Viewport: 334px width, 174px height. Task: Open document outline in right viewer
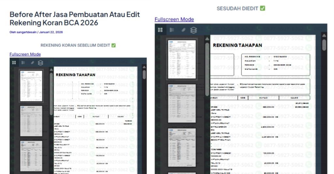[172, 30]
